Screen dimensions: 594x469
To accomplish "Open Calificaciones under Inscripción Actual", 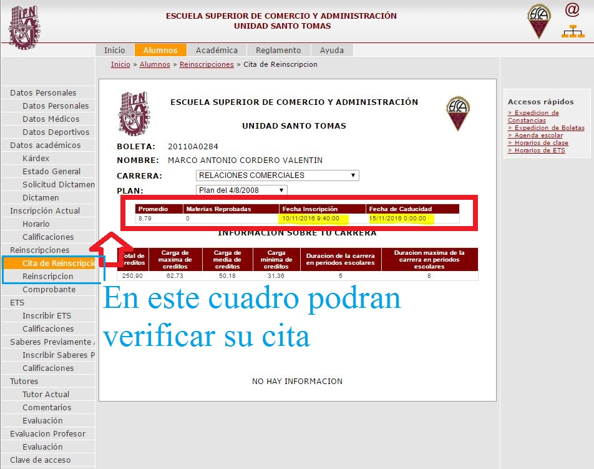I will (x=47, y=237).
